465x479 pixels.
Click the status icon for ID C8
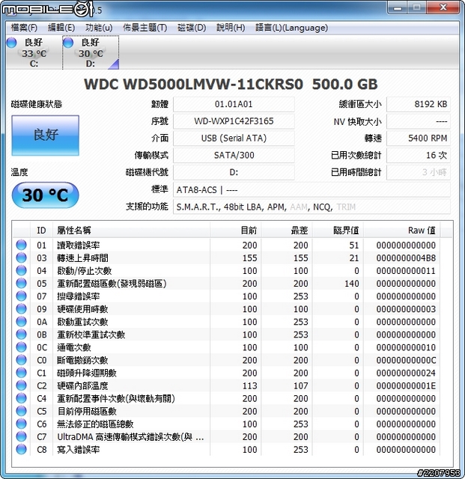(22, 449)
